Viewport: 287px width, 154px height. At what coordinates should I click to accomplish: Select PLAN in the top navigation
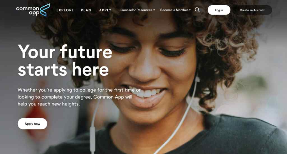(x=86, y=10)
